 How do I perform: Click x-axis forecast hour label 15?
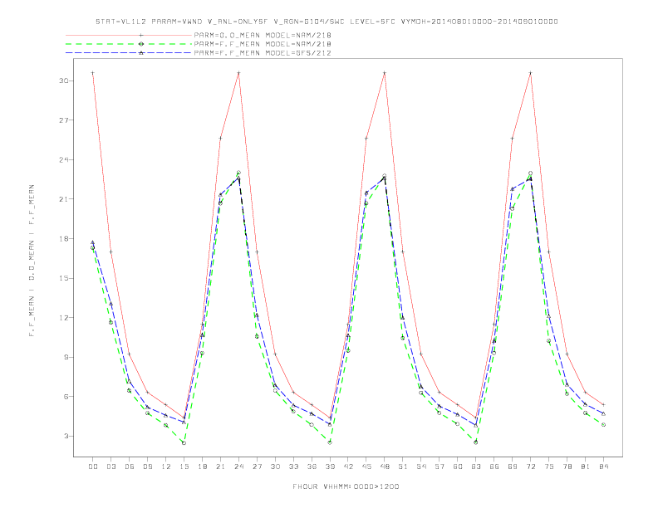pyautogui.click(x=184, y=466)
